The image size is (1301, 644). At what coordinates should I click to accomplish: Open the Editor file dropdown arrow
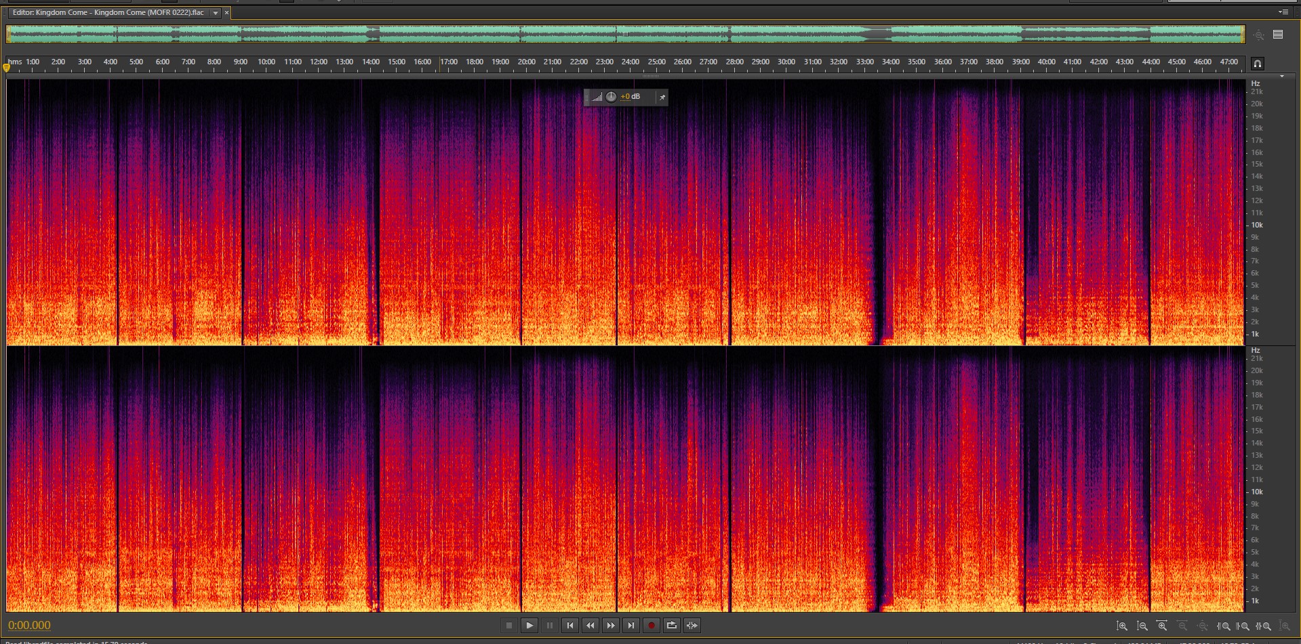click(x=216, y=13)
